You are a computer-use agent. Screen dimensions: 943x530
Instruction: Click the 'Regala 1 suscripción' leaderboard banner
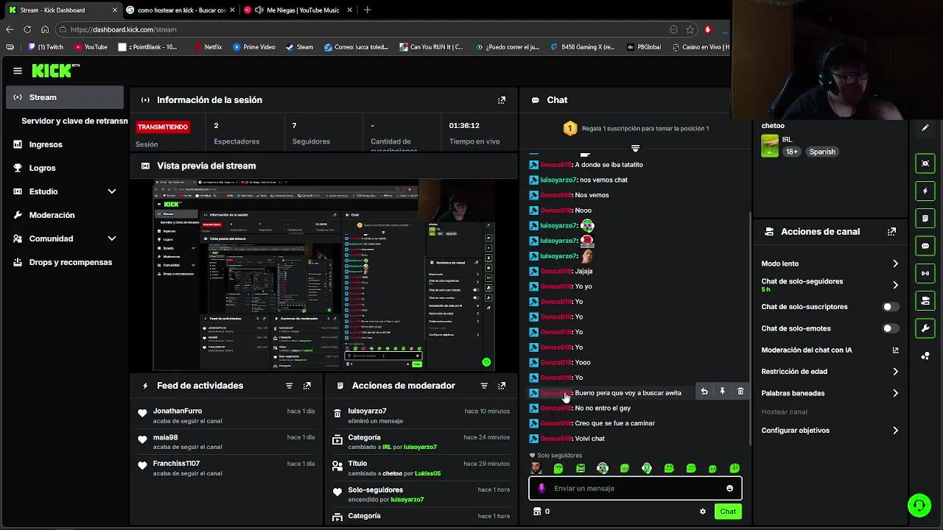(636, 128)
